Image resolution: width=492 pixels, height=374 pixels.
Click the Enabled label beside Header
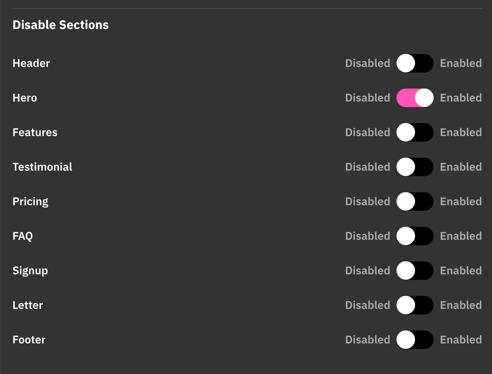pyautogui.click(x=461, y=63)
